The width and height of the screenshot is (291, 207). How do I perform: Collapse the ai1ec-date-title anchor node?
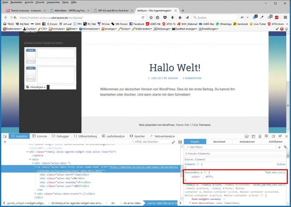(x=36, y=167)
